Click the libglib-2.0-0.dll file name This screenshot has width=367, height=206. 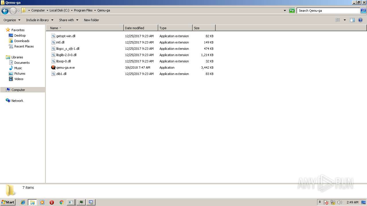pyautogui.click(x=66, y=55)
